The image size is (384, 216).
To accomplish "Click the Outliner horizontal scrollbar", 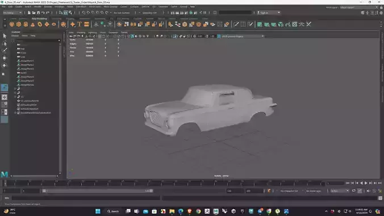I will [34, 176].
